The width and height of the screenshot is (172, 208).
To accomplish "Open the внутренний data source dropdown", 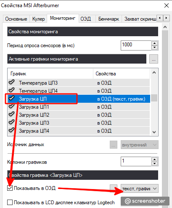I will point(140,145).
